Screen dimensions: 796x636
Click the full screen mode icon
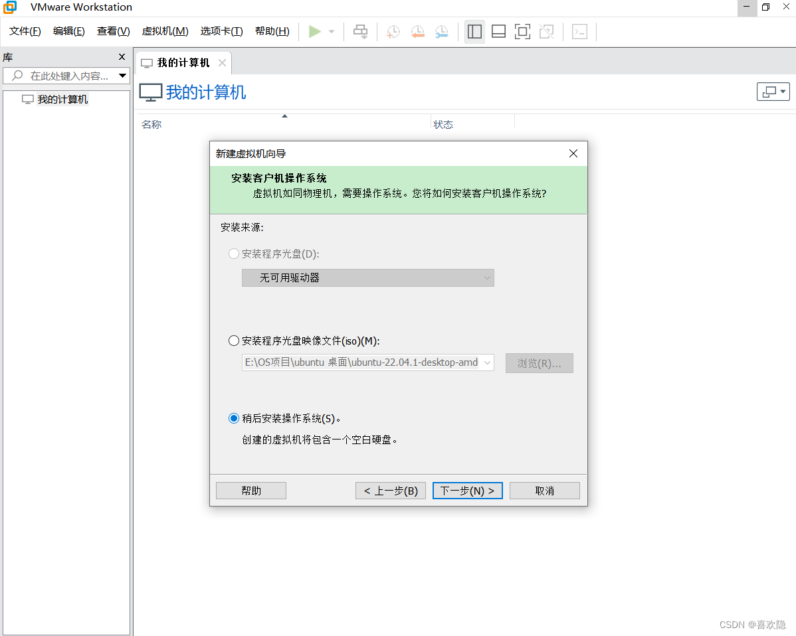(522, 31)
